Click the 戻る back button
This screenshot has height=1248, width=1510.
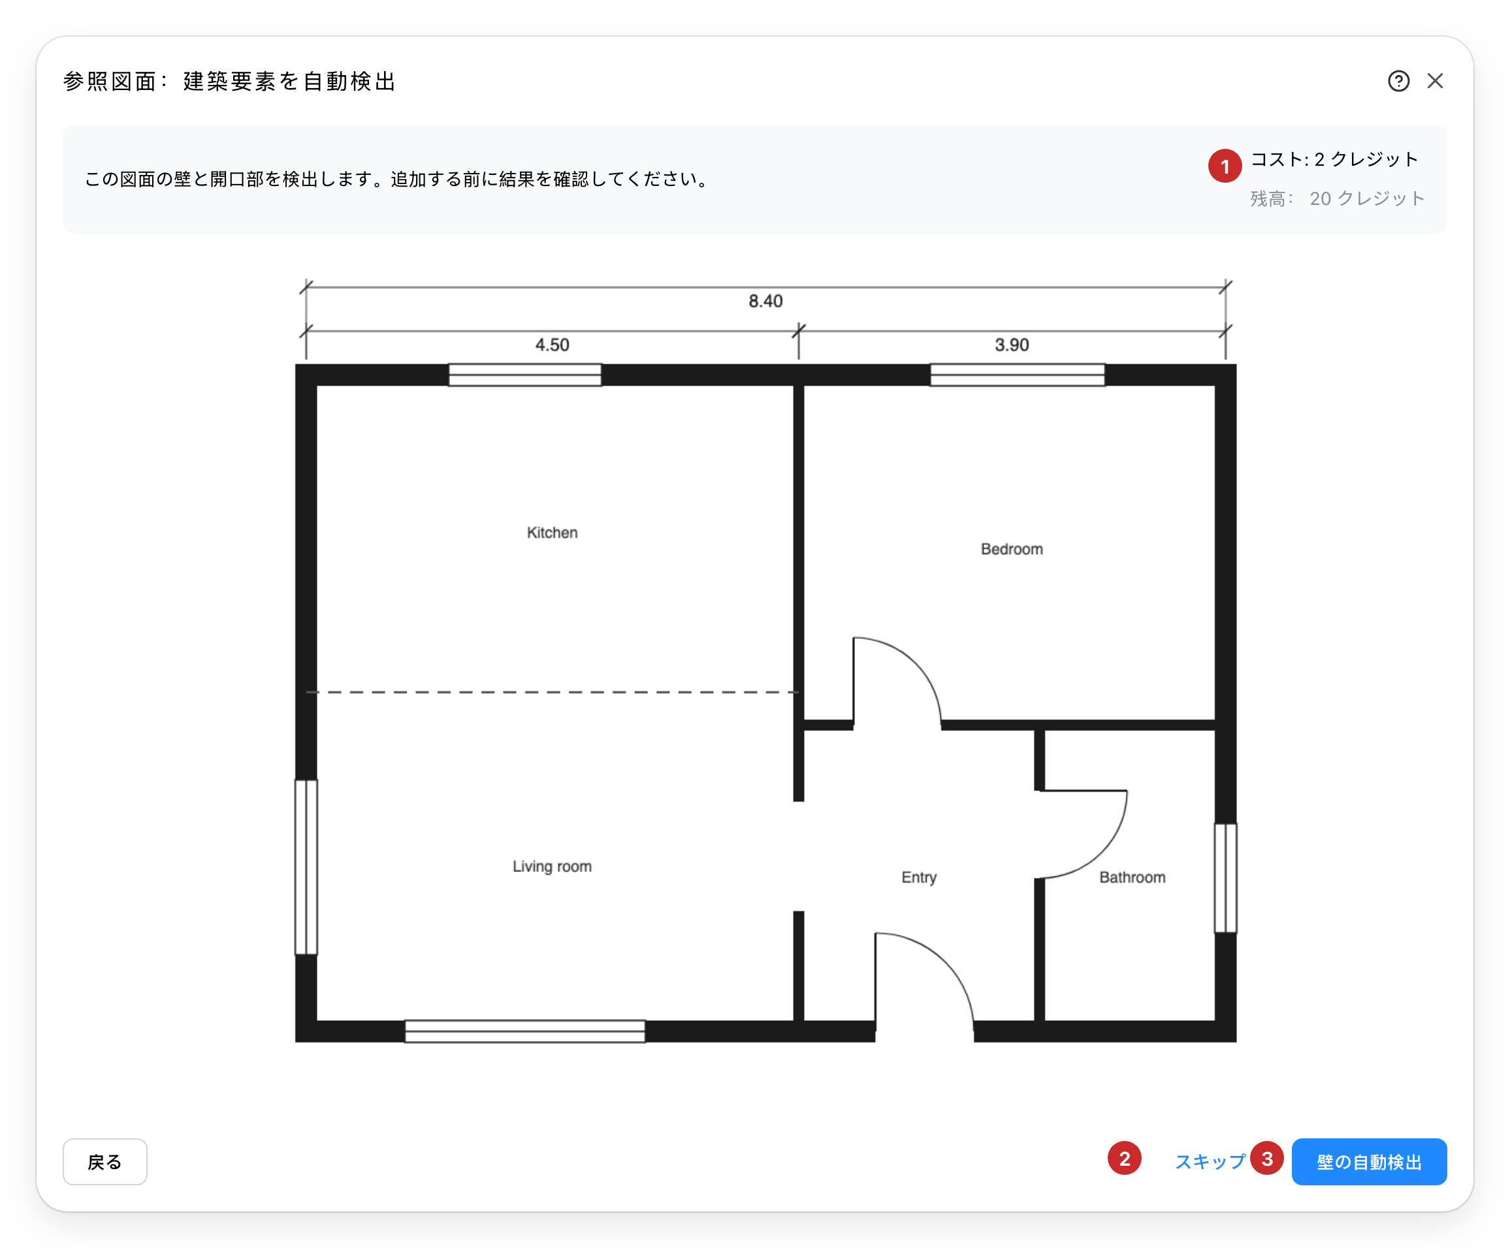105,1162
